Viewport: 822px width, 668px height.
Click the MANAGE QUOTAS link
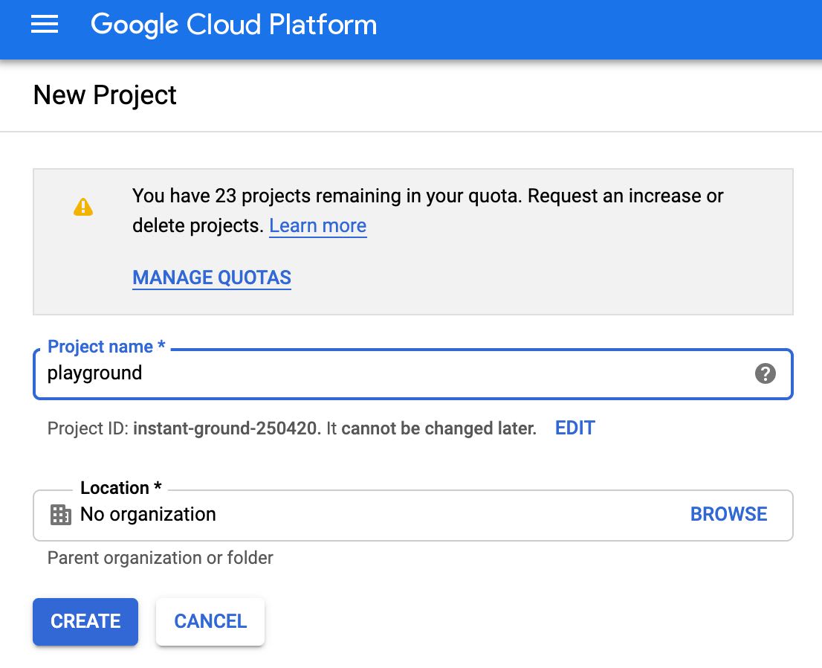coord(212,277)
